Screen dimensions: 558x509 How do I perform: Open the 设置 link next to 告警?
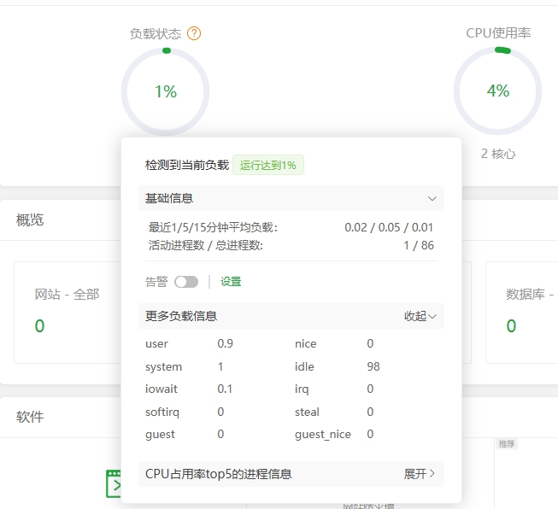coord(231,282)
